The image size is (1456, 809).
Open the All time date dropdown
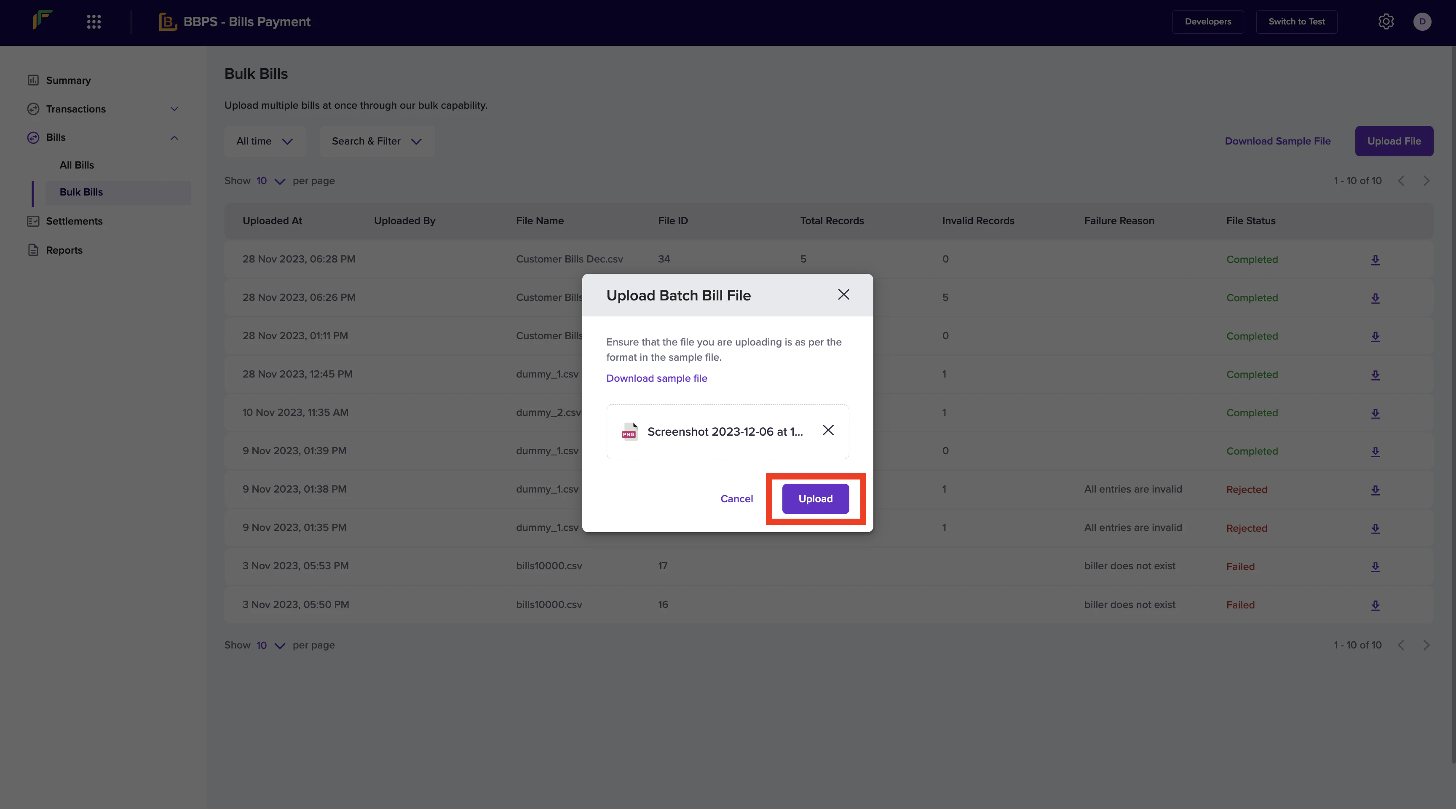tap(265, 141)
